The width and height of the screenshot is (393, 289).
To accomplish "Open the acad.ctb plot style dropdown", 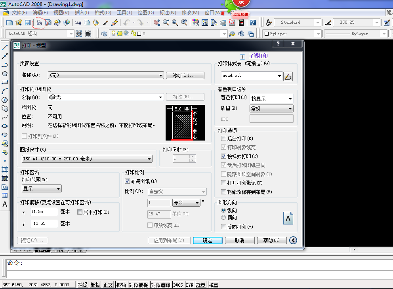I will pyautogui.click(x=252, y=76).
